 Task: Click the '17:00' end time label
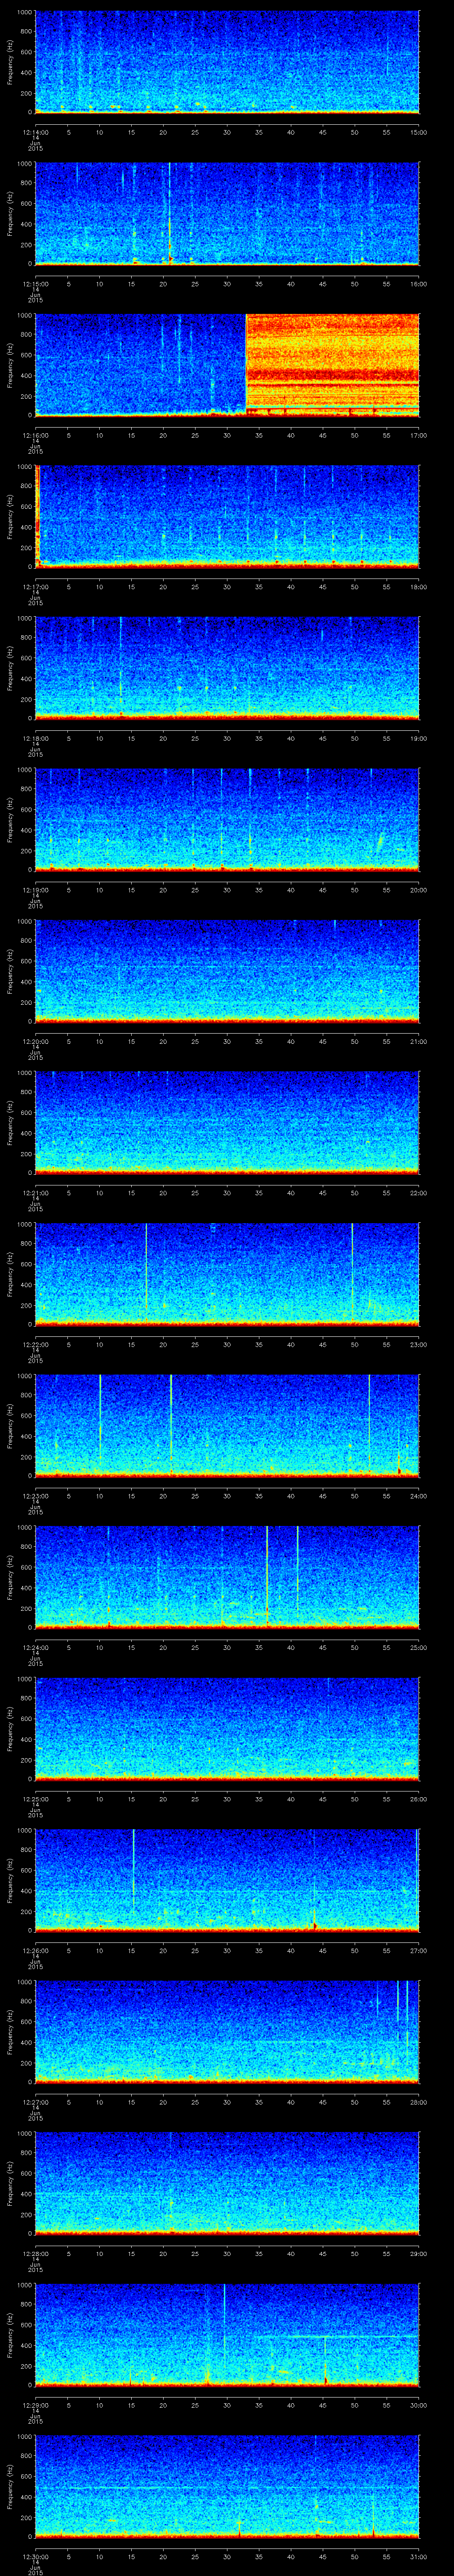pyautogui.click(x=419, y=435)
